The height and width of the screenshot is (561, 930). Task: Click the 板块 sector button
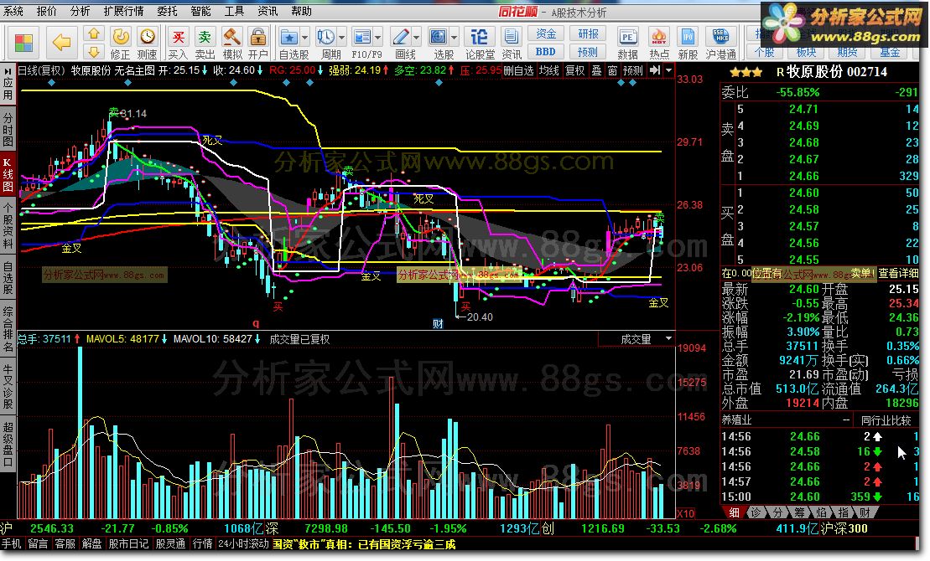click(x=806, y=52)
